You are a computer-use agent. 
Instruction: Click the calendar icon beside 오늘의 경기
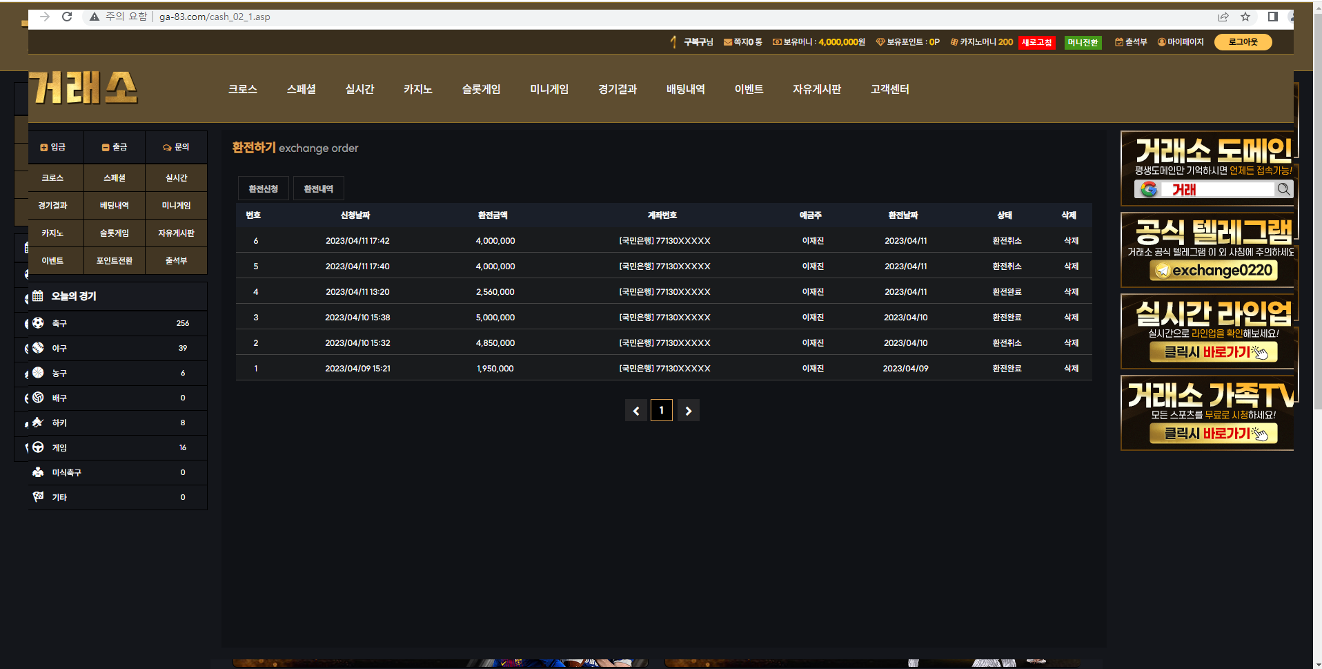[x=38, y=296]
